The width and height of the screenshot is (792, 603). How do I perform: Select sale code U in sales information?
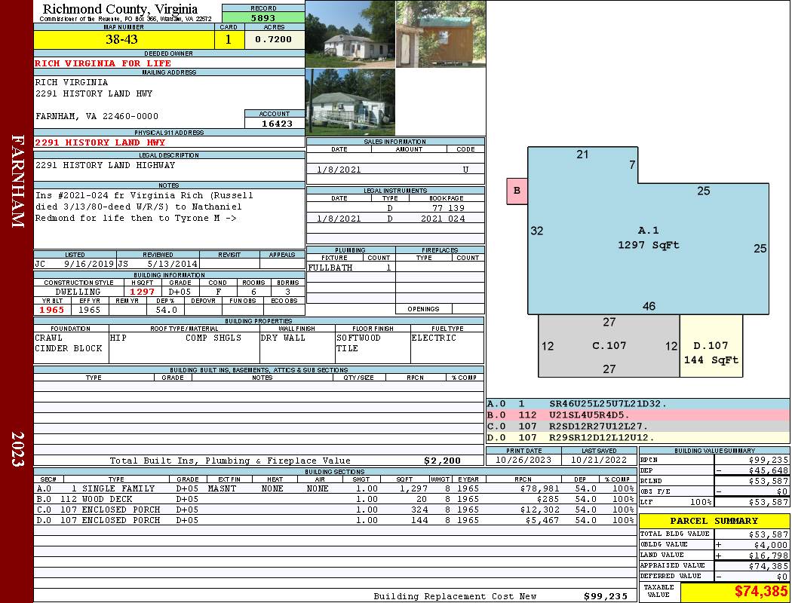(465, 170)
